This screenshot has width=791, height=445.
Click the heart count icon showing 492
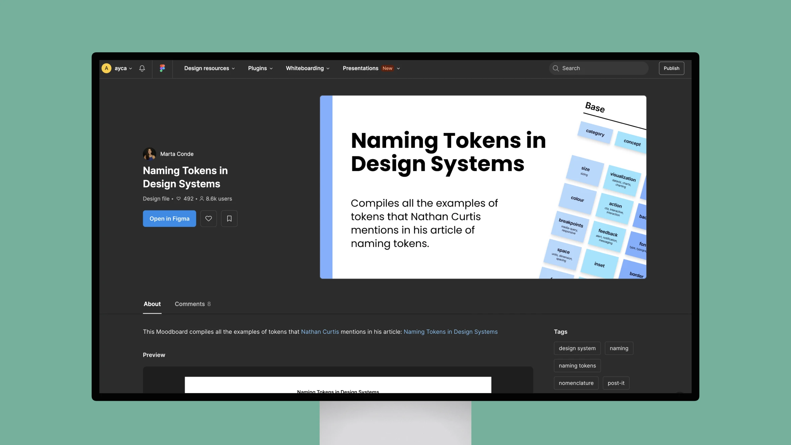pos(178,198)
